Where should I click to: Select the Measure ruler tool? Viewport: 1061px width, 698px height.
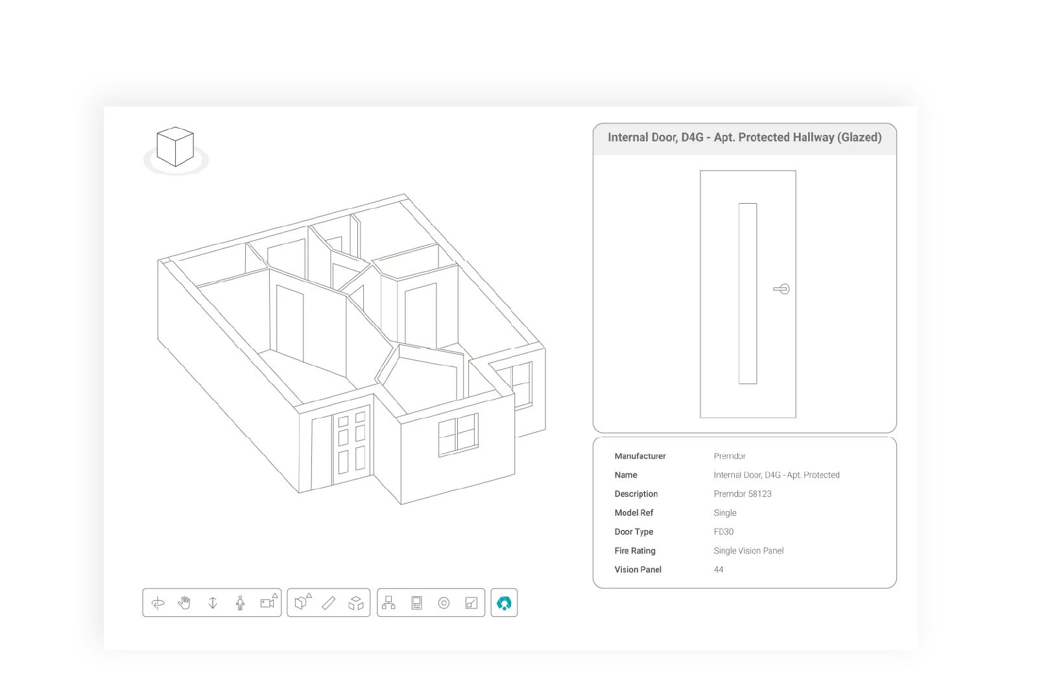[329, 603]
